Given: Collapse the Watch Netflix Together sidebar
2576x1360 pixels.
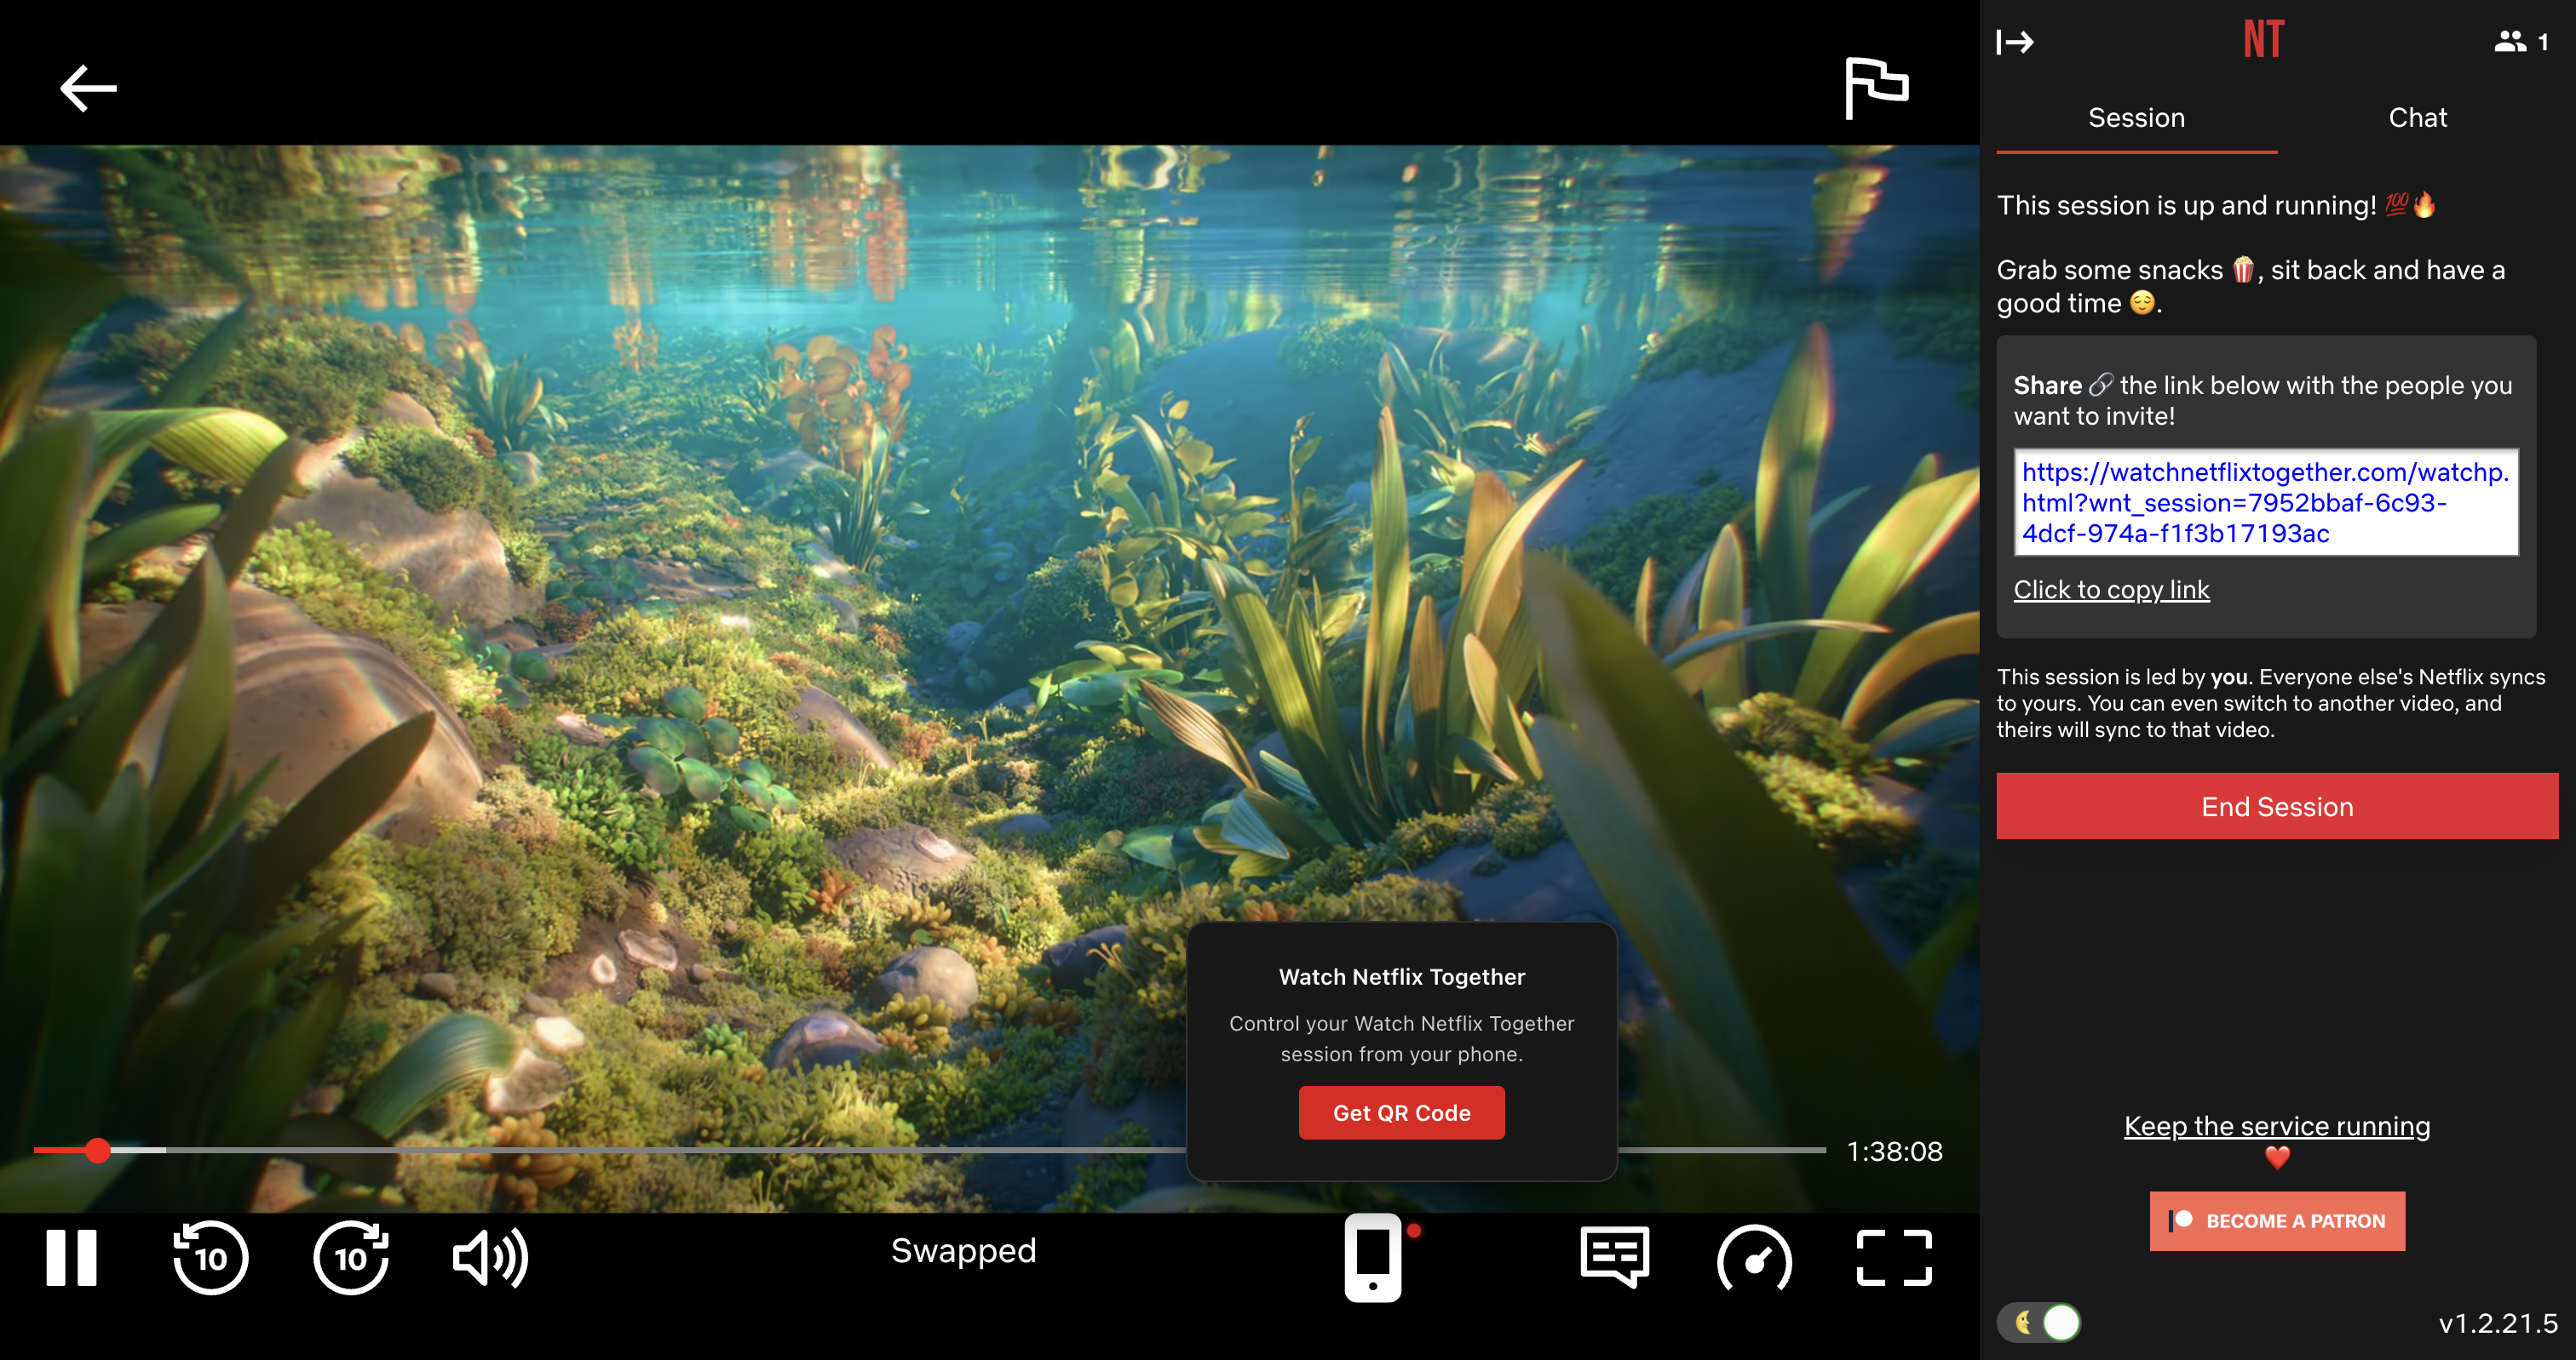Looking at the screenshot, I should click(x=2015, y=42).
